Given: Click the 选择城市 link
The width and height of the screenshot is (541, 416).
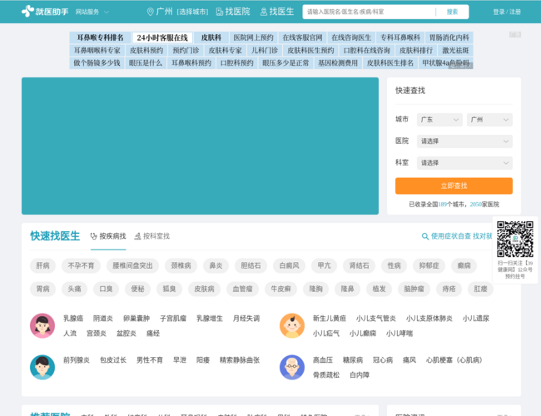Looking at the screenshot, I should click(x=192, y=12).
